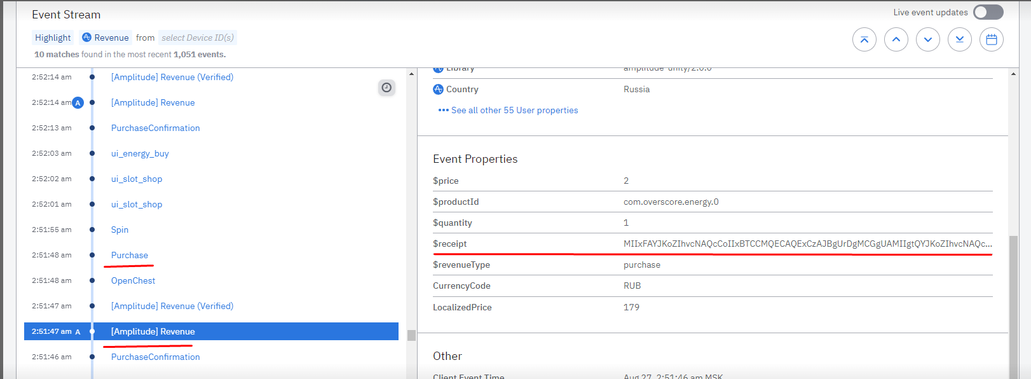Select PurchaseConfirmation event at 2:52:13 am
1031x379 pixels.
point(156,128)
